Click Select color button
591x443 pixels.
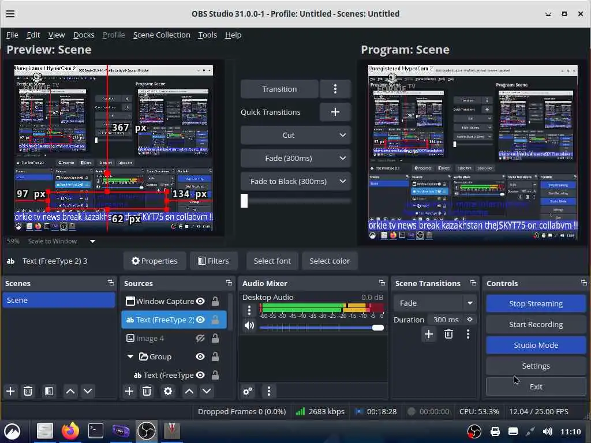[x=330, y=261]
